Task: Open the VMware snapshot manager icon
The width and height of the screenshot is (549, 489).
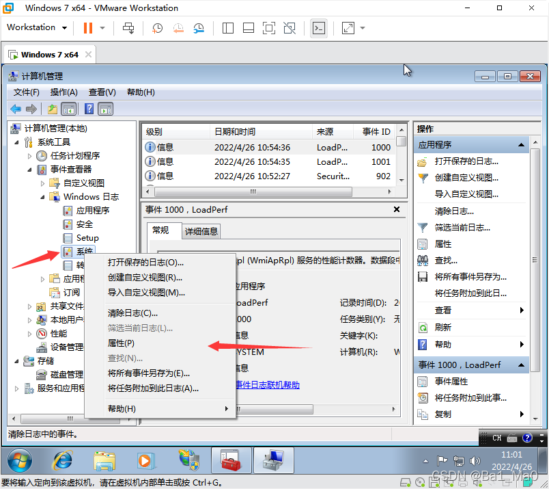Action: click(x=199, y=28)
